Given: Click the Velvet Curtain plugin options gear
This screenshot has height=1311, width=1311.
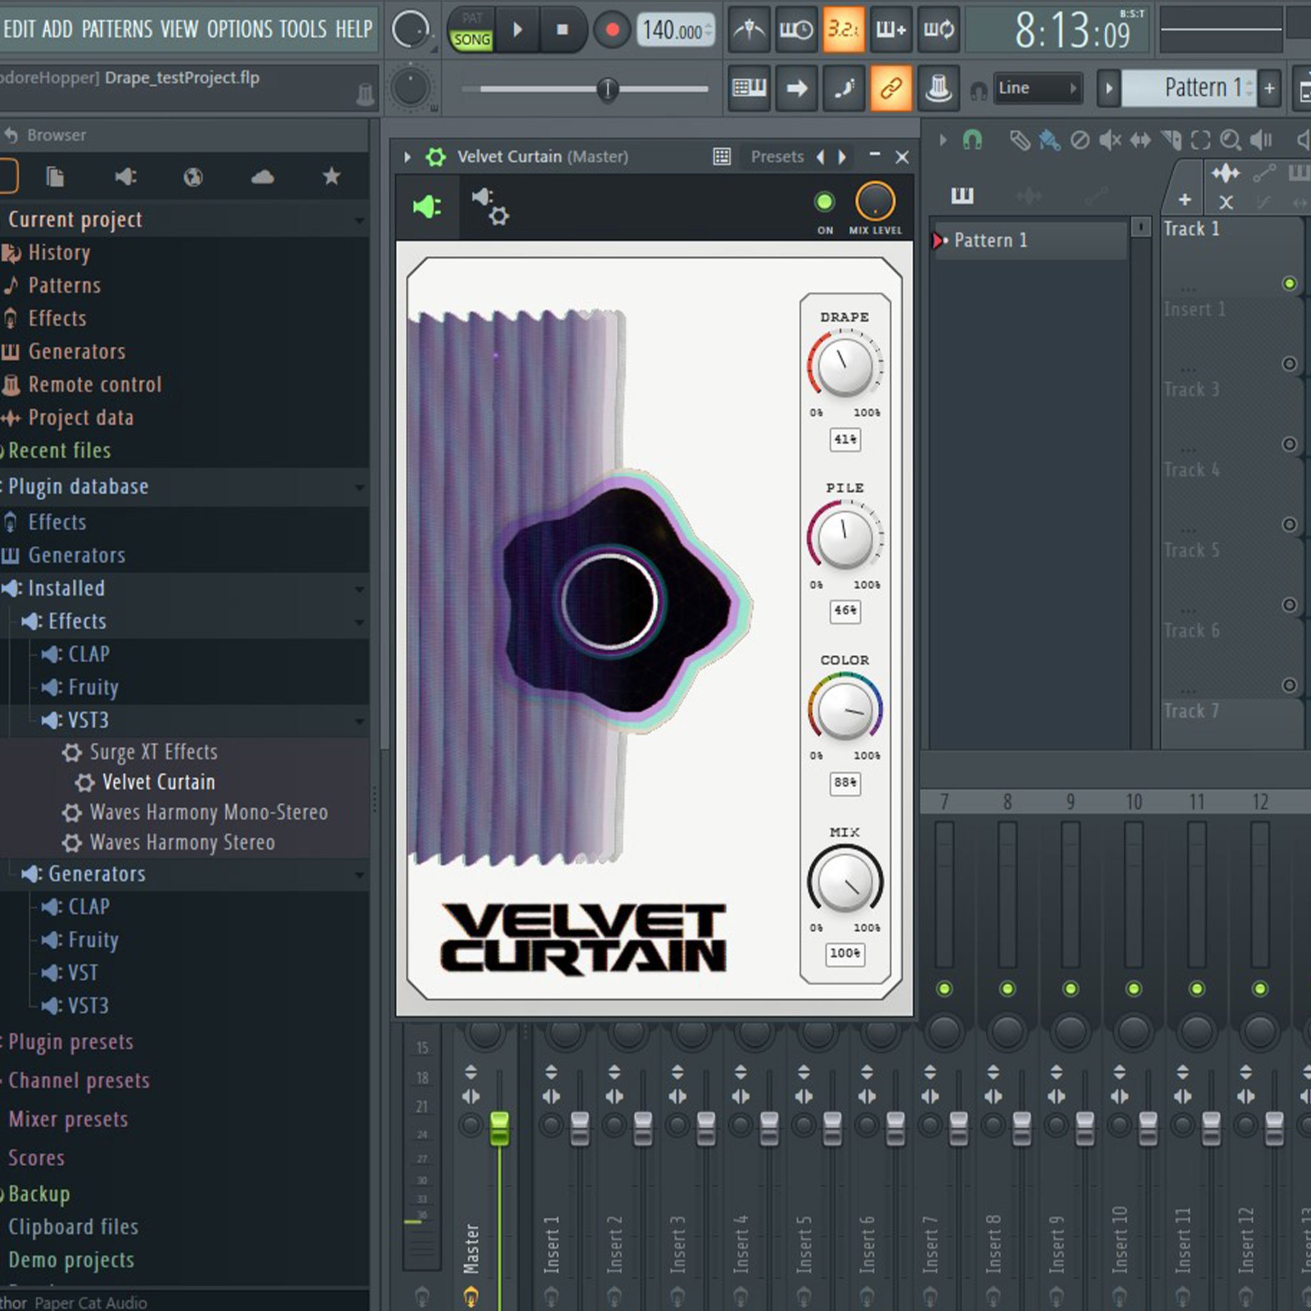Looking at the screenshot, I should tap(436, 157).
